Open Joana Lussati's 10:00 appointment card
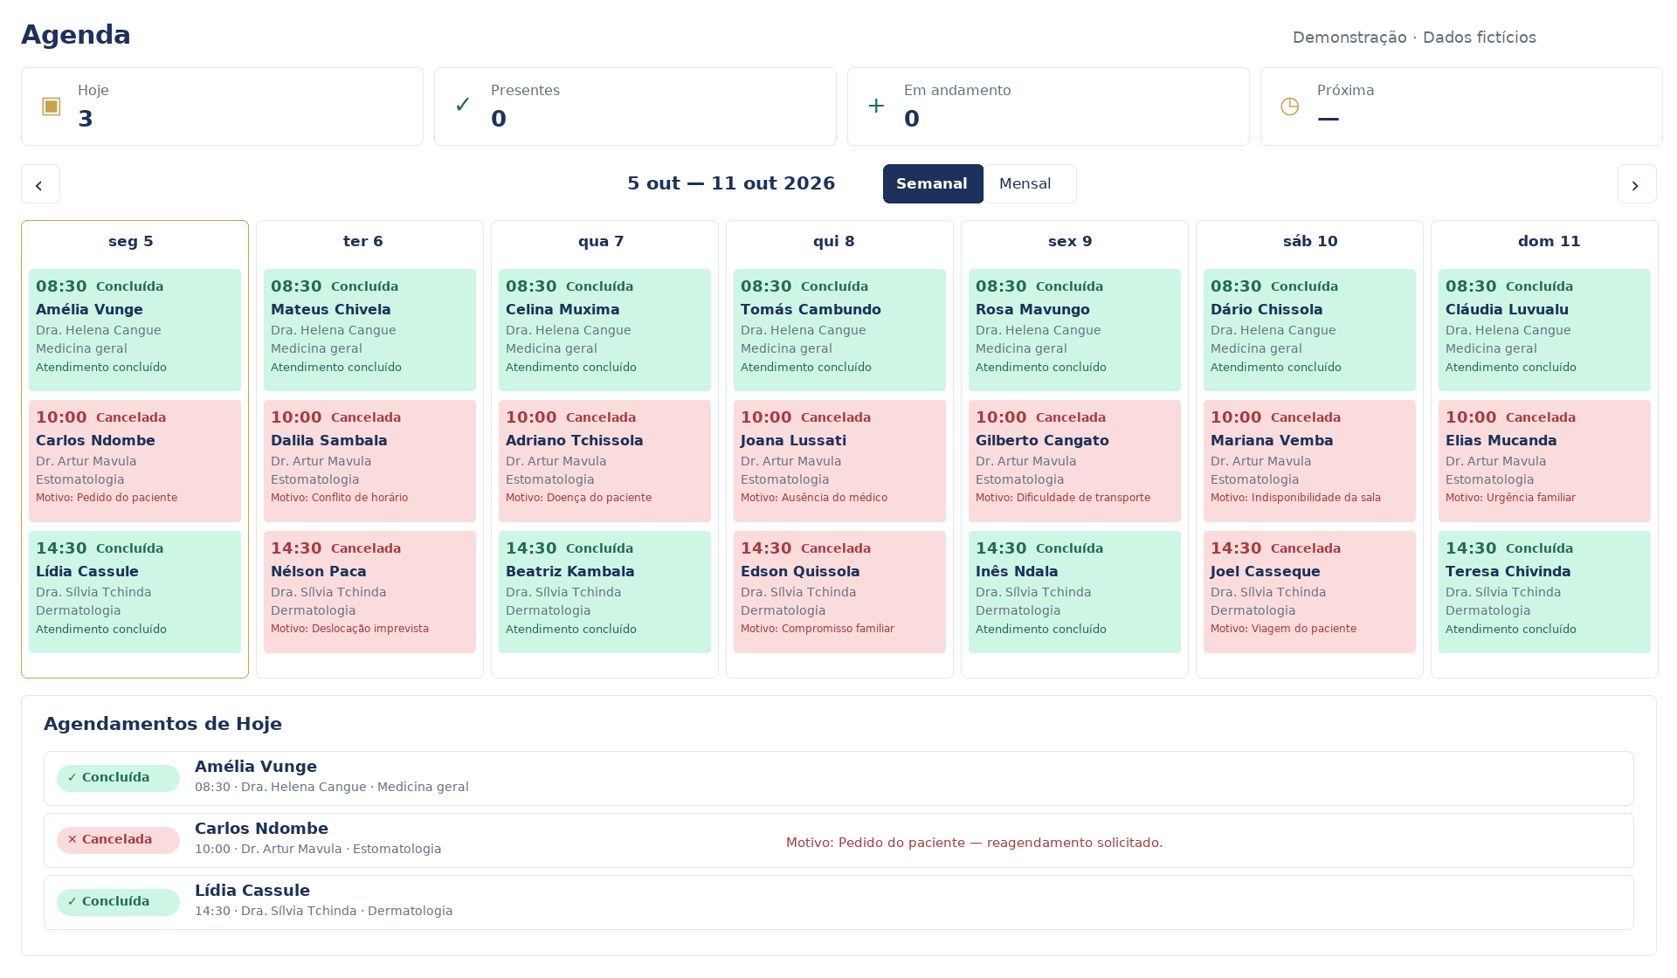This screenshot has height=978, width=1677. (839, 461)
